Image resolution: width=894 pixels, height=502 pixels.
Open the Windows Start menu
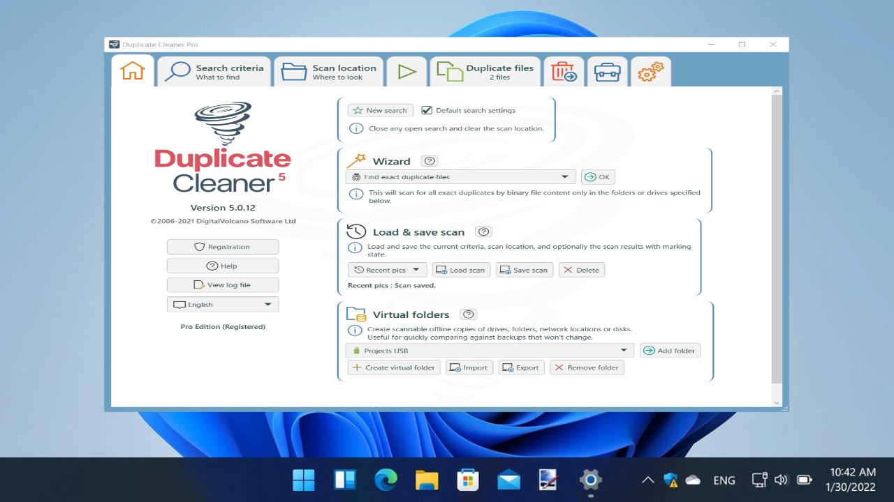click(303, 480)
